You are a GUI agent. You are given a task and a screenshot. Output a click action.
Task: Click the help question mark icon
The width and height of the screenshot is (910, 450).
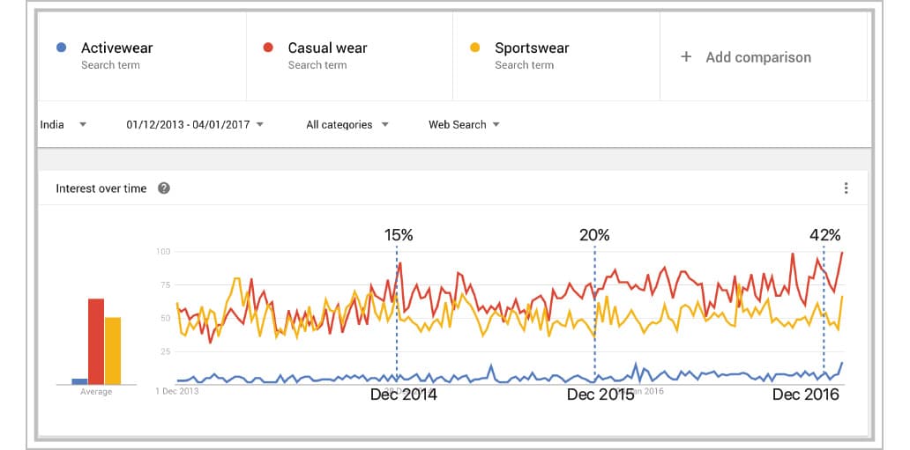click(163, 188)
